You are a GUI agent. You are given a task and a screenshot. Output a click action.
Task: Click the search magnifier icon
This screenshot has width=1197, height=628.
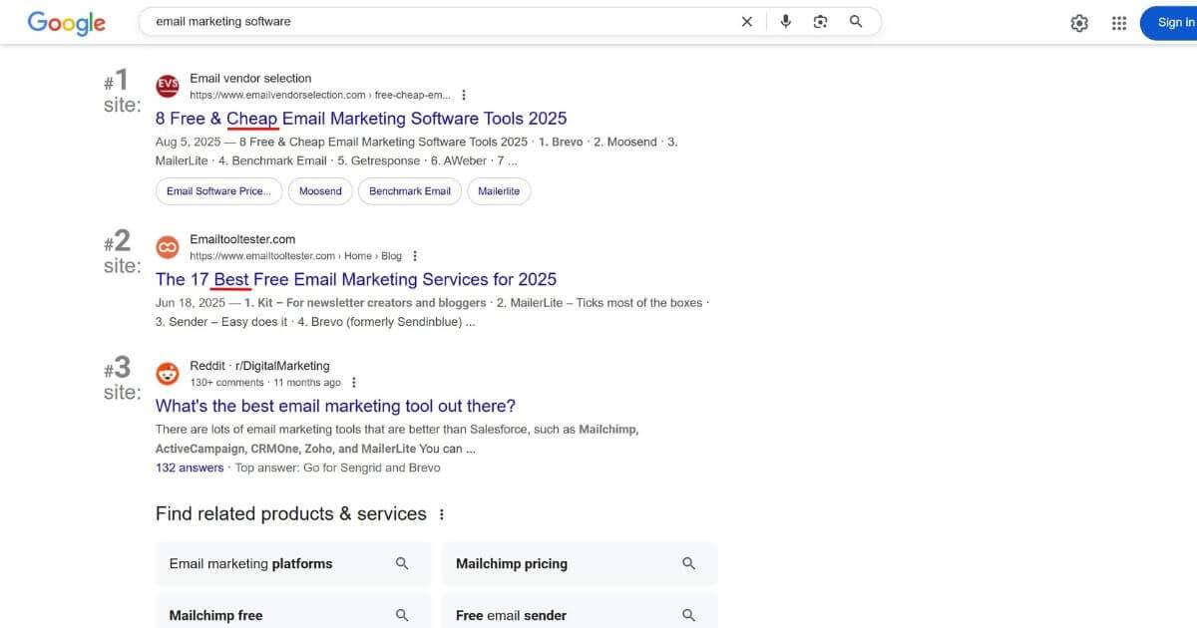855,21
